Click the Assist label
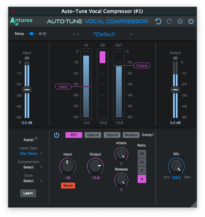The image size is (205, 217). tap(28, 140)
